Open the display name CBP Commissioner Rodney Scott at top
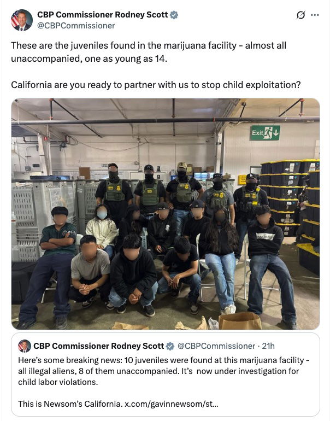Viewport: 330px width, 421px height. click(x=103, y=15)
